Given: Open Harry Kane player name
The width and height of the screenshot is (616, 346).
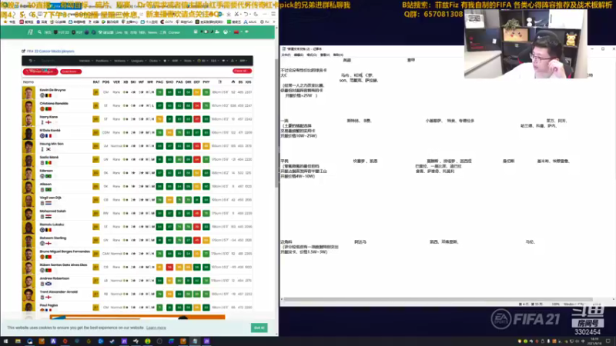Looking at the screenshot, I should tap(49, 117).
